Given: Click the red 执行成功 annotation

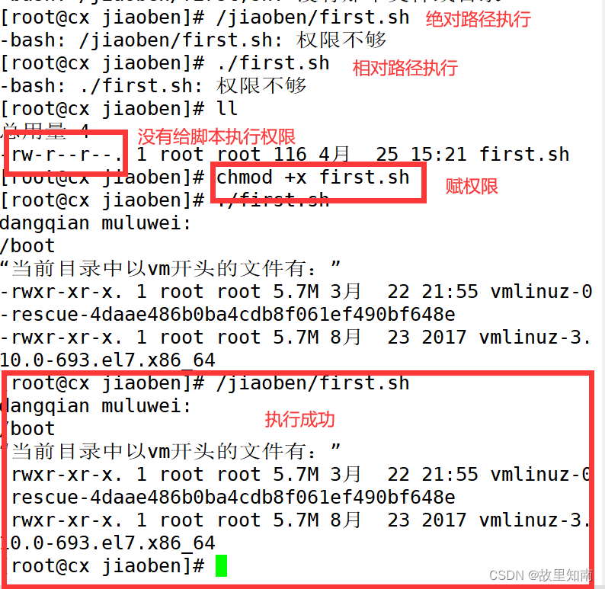Looking at the screenshot, I should tap(299, 419).
